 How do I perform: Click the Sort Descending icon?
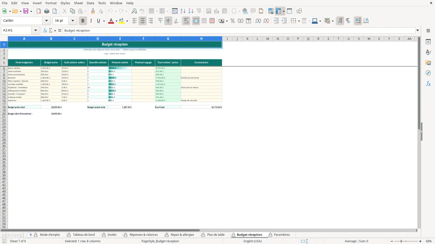(191, 11)
